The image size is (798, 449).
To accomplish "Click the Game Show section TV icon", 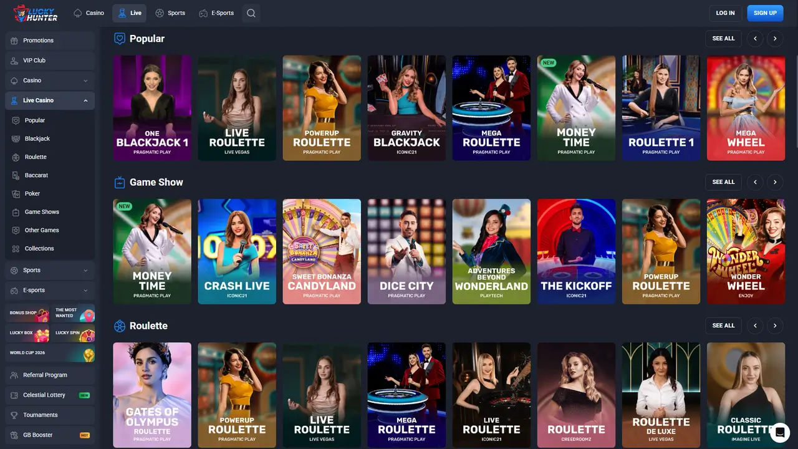I will point(120,182).
